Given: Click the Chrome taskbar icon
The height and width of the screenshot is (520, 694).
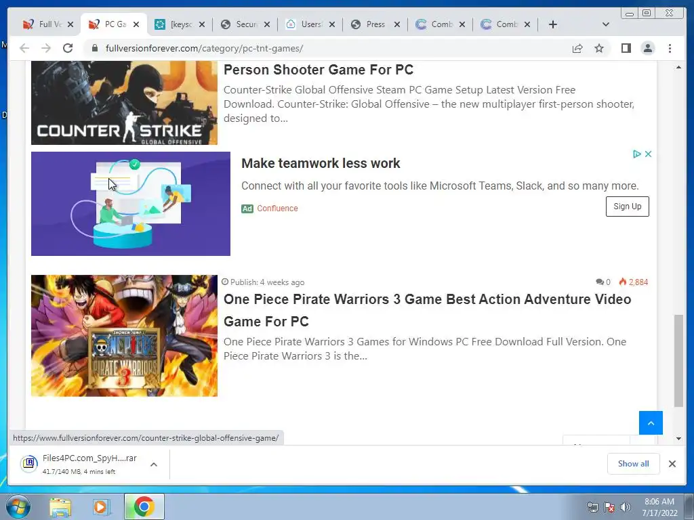Looking at the screenshot, I should click(x=144, y=506).
